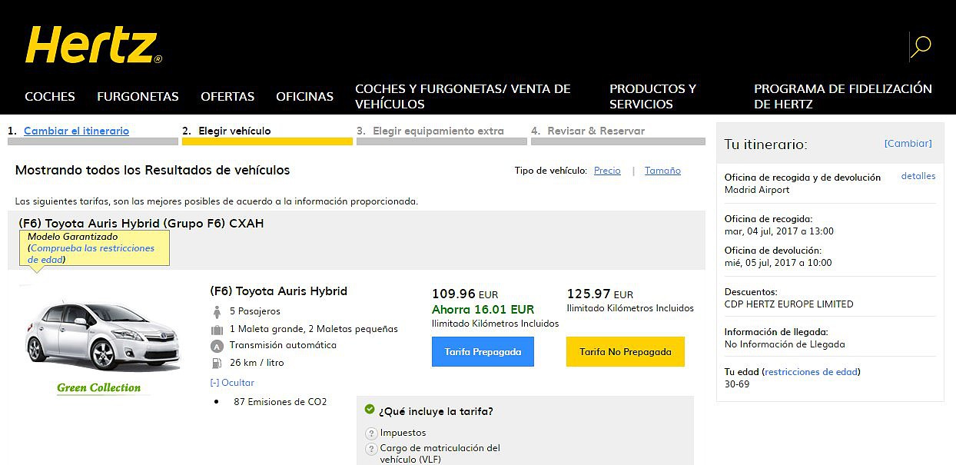956x465 pixels.
Task: Click return date mié, 05 jul, 2017
Action: click(x=778, y=263)
